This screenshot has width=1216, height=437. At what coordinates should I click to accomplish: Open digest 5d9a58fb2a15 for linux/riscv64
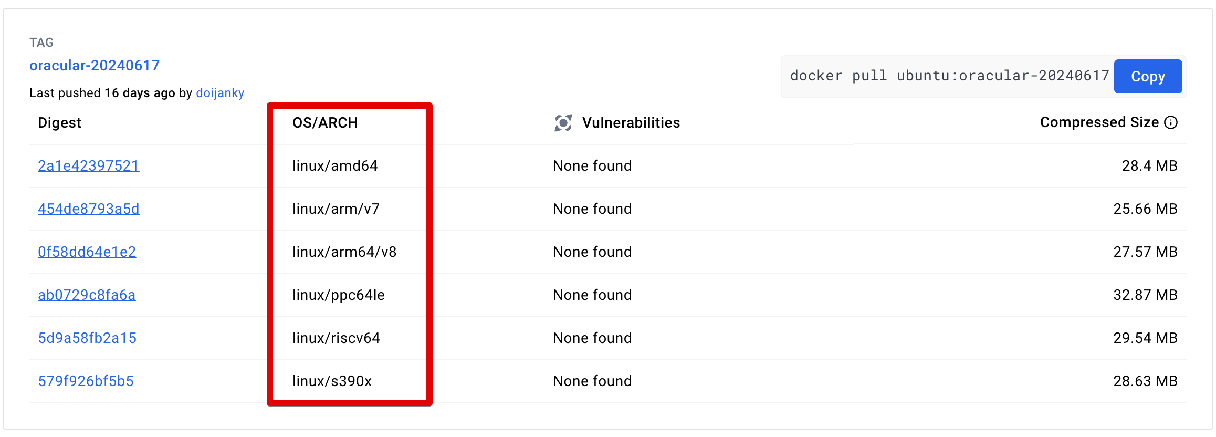[x=87, y=338]
